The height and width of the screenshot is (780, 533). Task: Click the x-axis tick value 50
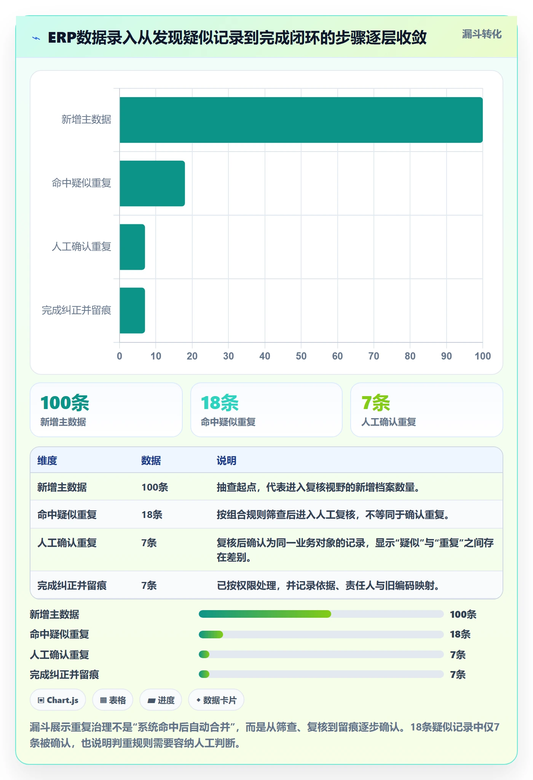301,356
